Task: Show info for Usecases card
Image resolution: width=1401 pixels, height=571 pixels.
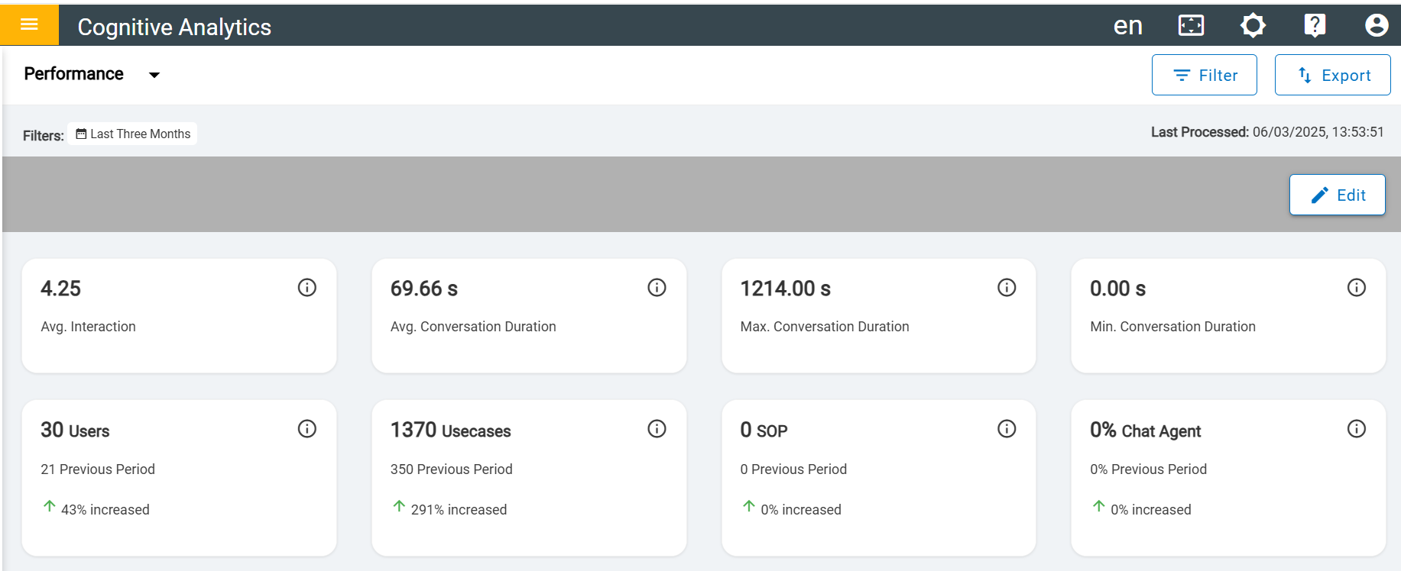Action: 657,429
